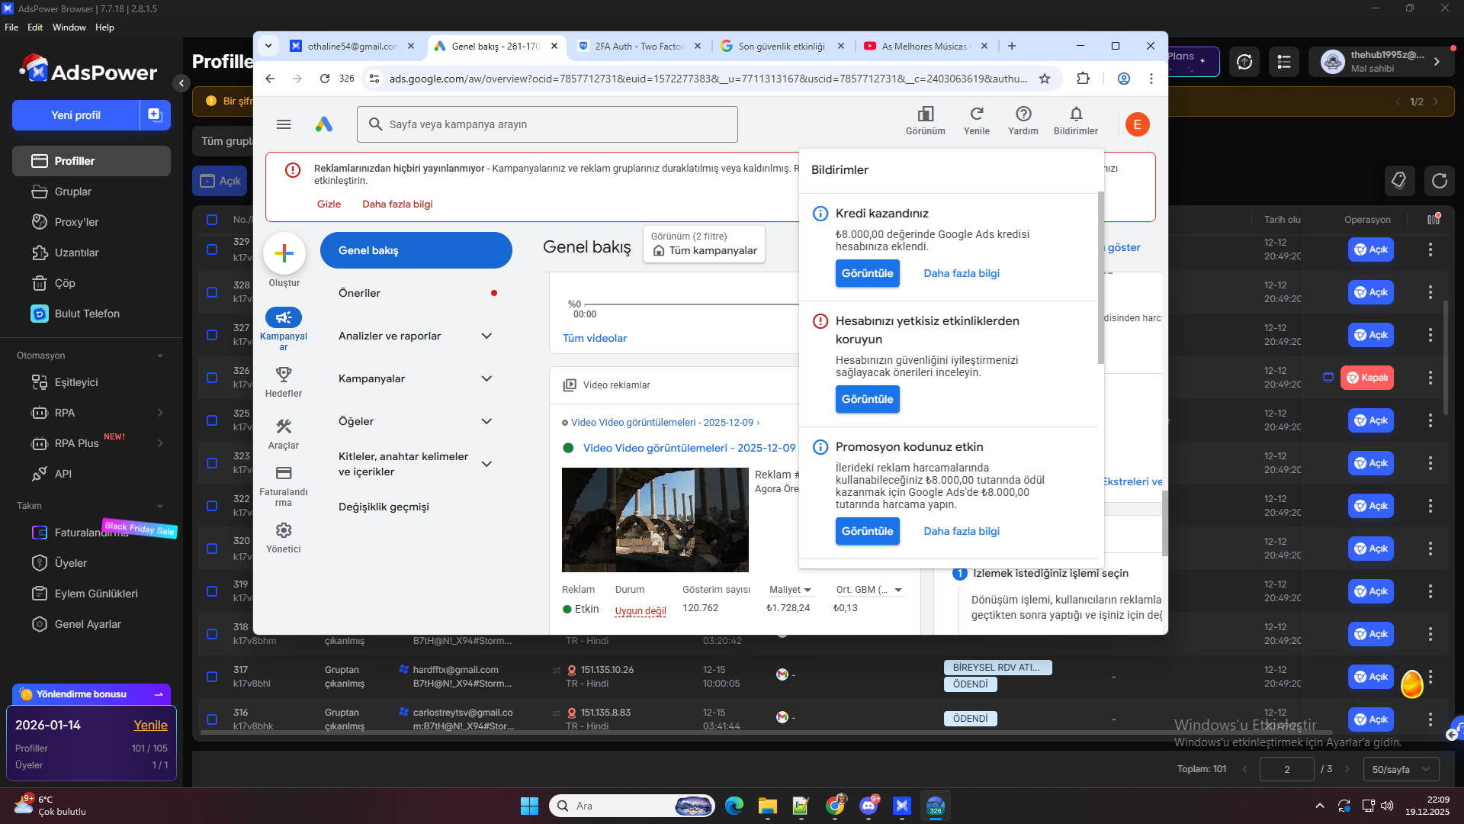Click the Yeni profil button
Image resolution: width=1464 pixels, height=824 pixels.
click(76, 115)
